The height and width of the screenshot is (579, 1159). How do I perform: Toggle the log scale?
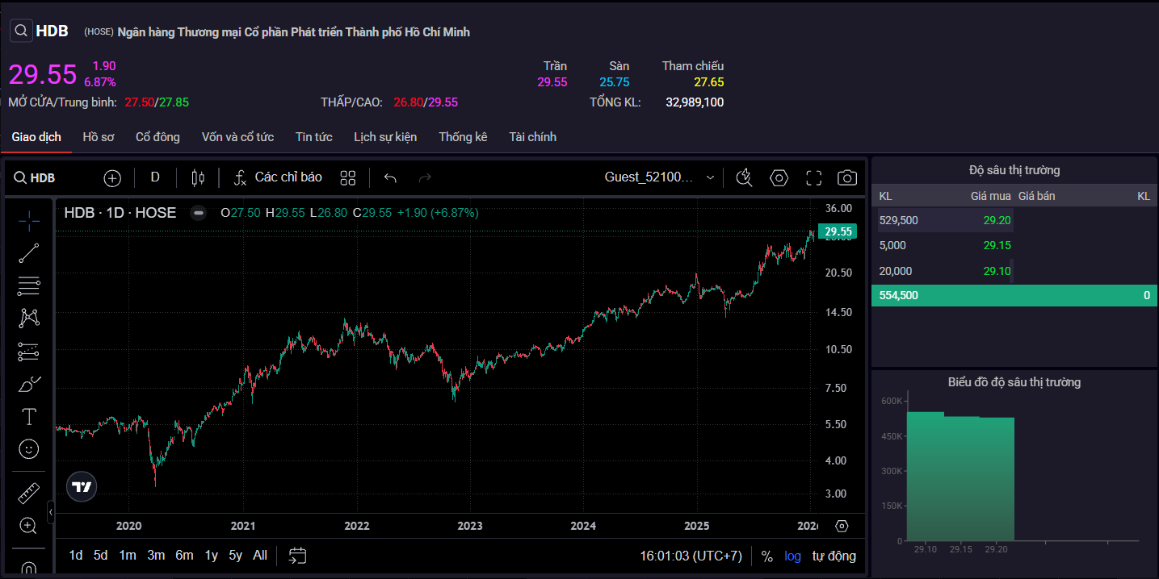pyautogui.click(x=793, y=556)
